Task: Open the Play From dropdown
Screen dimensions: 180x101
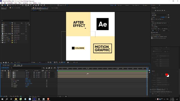Action: [x=160, y=27]
